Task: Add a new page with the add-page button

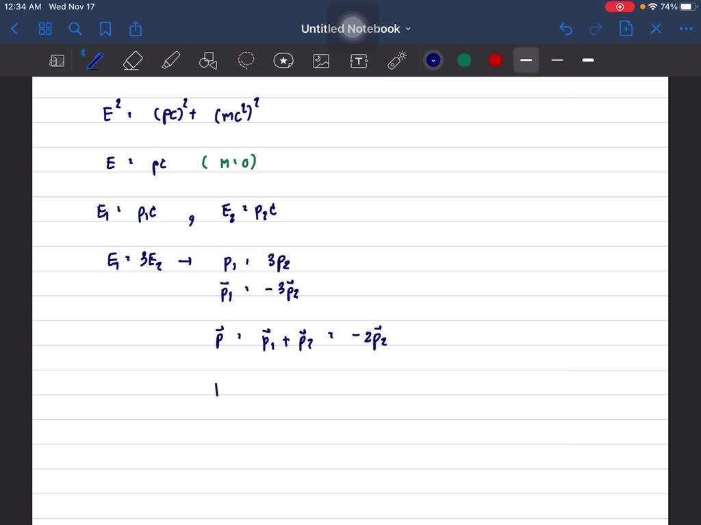Action: pyautogui.click(x=626, y=29)
